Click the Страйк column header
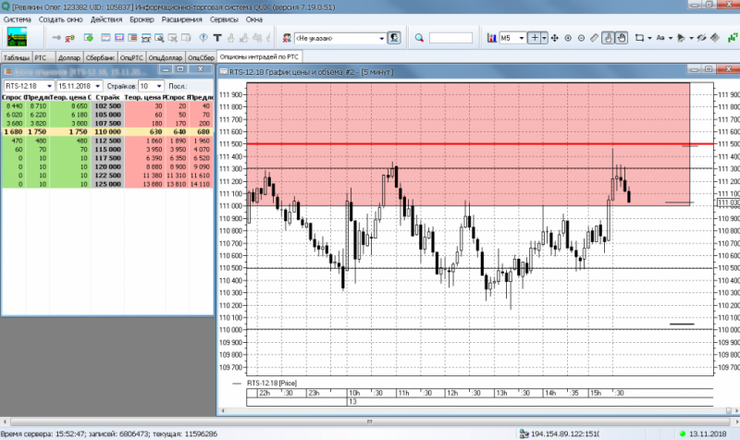740x440 pixels. [x=107, y=97]
